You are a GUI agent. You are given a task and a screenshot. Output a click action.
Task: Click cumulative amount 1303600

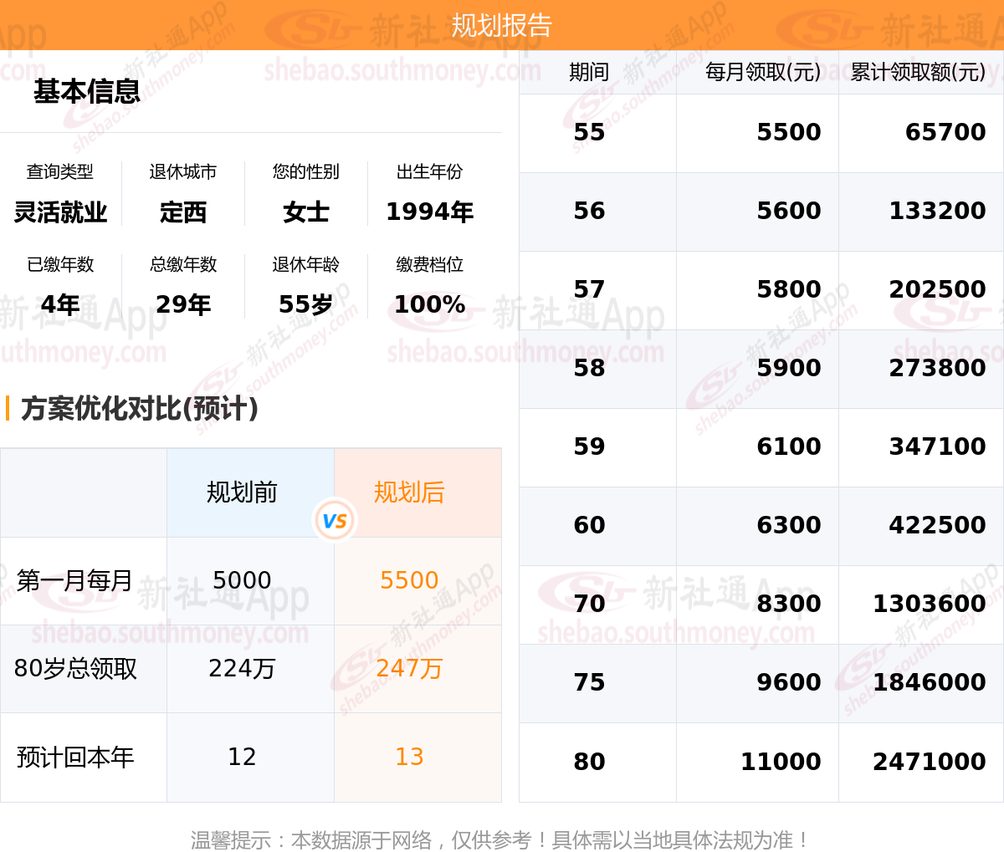(x=929, y=604)
